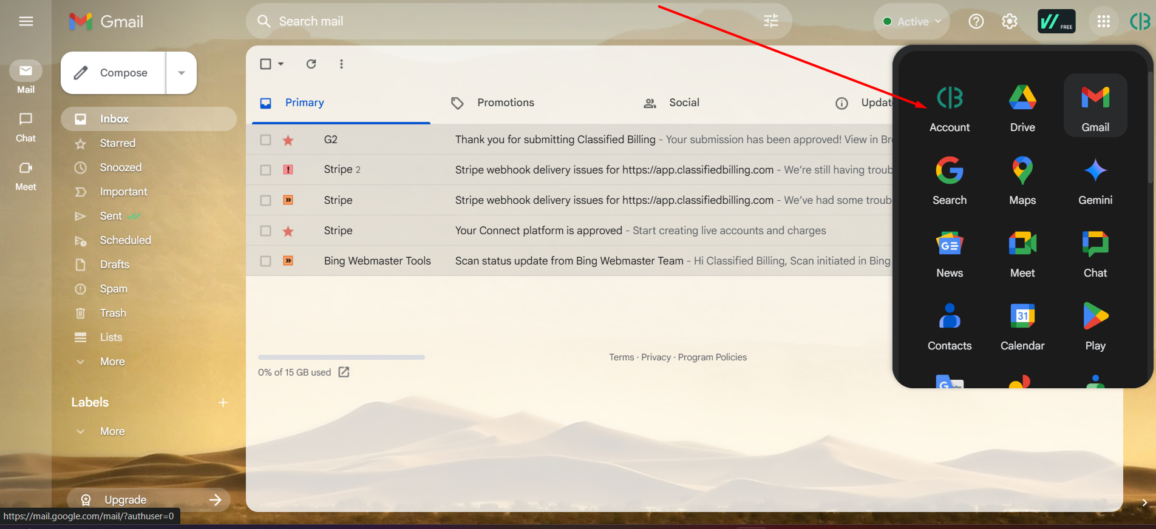The image size is (1156, 529).
Task: Select the G2 email checkbox
Action: [265, 140]
